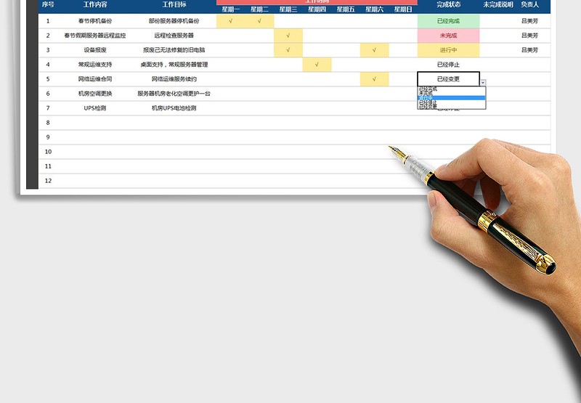Toggle 星期六 checkmark for 网络运维合同
The width and height of the screenshot is (581, 403).
[x=375, y=79]
